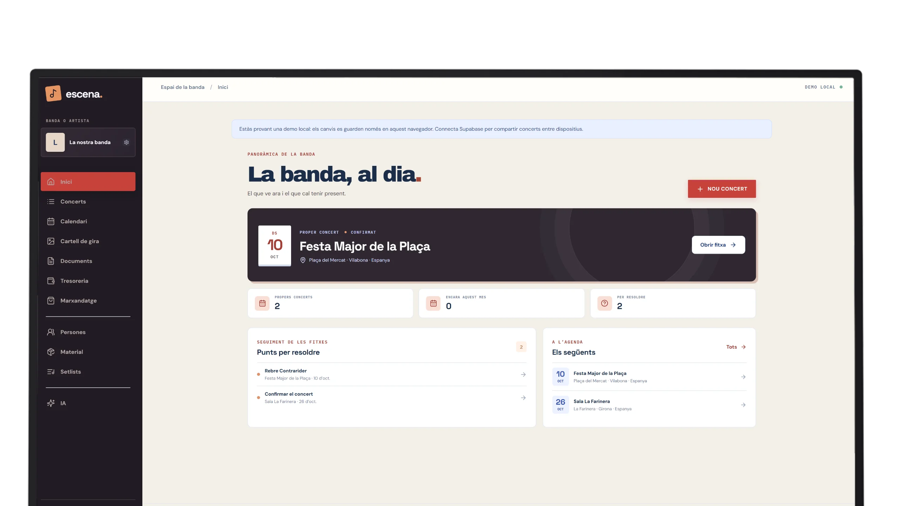Open the Obrir fitxa button

(x=718, y=245)
